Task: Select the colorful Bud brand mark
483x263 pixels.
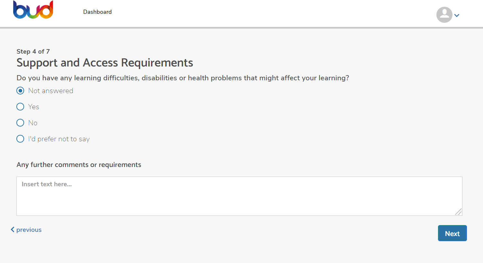Action: (x=33, y=10)
